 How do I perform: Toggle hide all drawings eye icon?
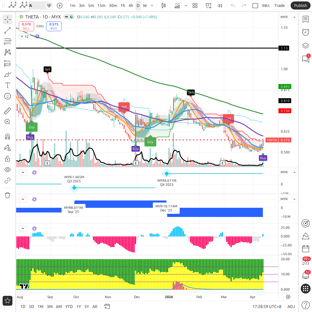tap(8, 170)
